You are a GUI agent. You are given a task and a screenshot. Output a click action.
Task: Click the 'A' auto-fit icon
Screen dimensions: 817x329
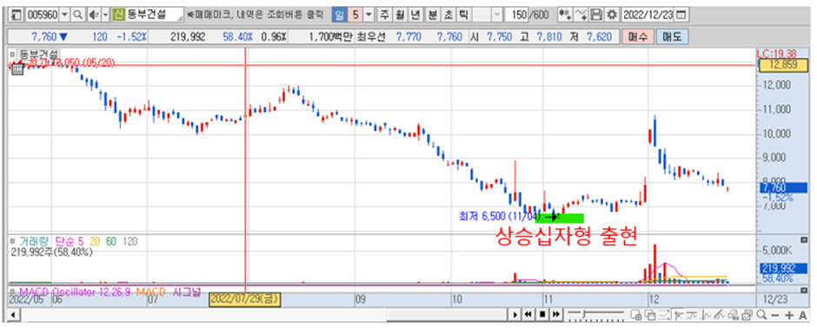[803, 315]
